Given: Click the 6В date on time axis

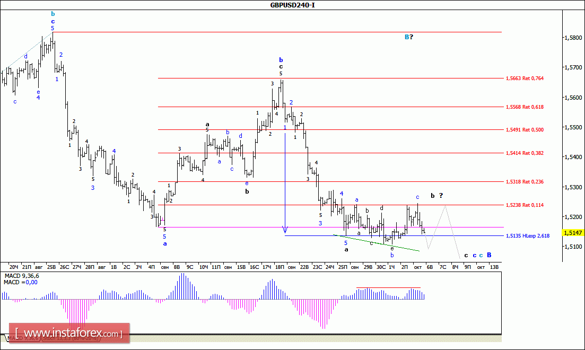Looking at the screenshot, I should pos(430,267).
